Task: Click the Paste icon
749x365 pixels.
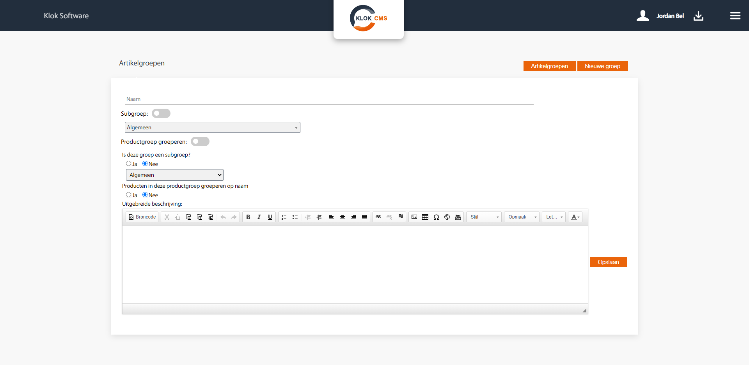Action: (188, 217)
